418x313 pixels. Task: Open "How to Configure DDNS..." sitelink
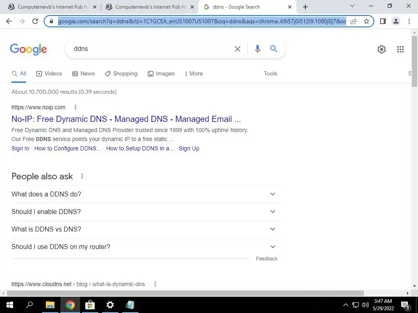point(68,148)
